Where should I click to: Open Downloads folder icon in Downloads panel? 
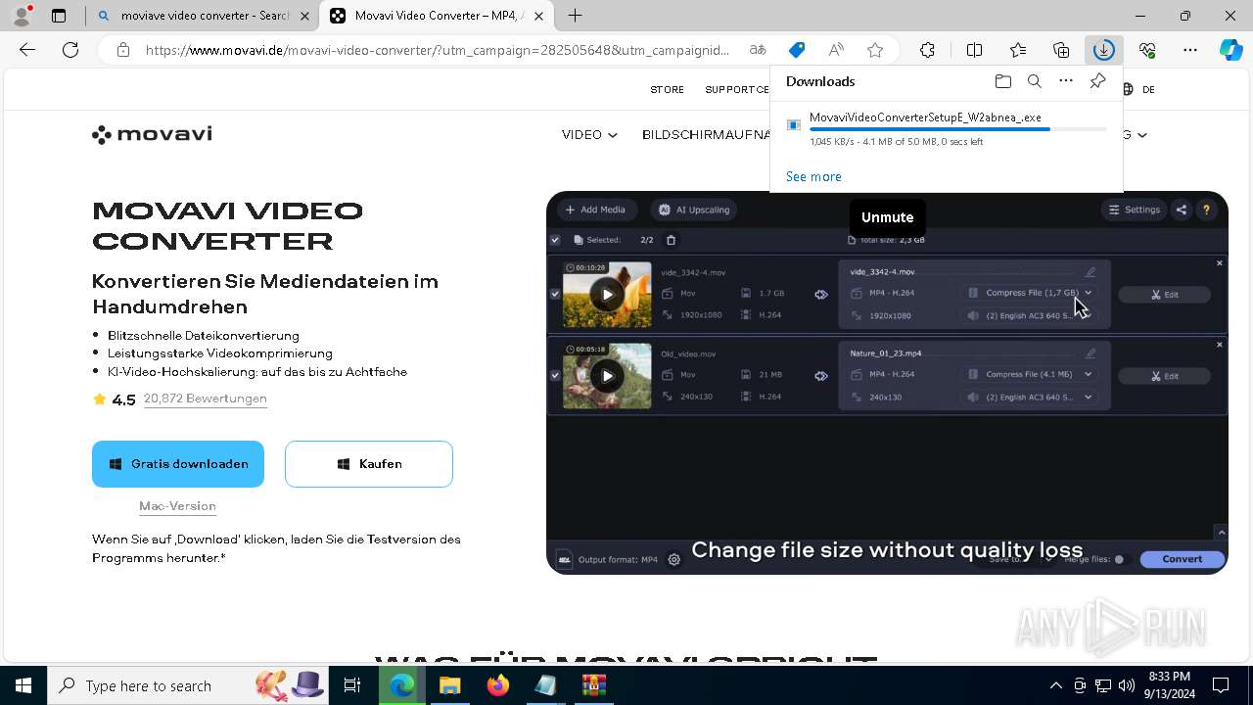point(1002,81)
